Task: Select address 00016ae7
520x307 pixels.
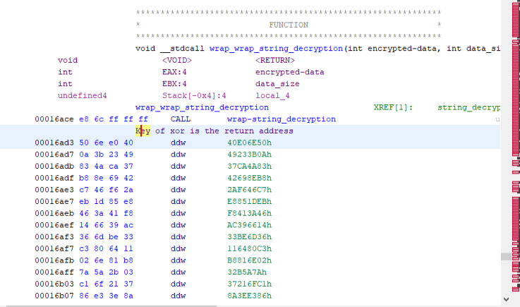Action: point(54,201)
